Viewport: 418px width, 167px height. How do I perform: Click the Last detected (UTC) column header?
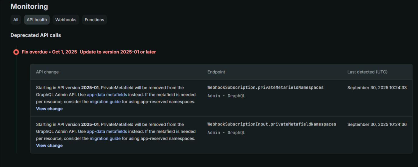click(367, 72)
